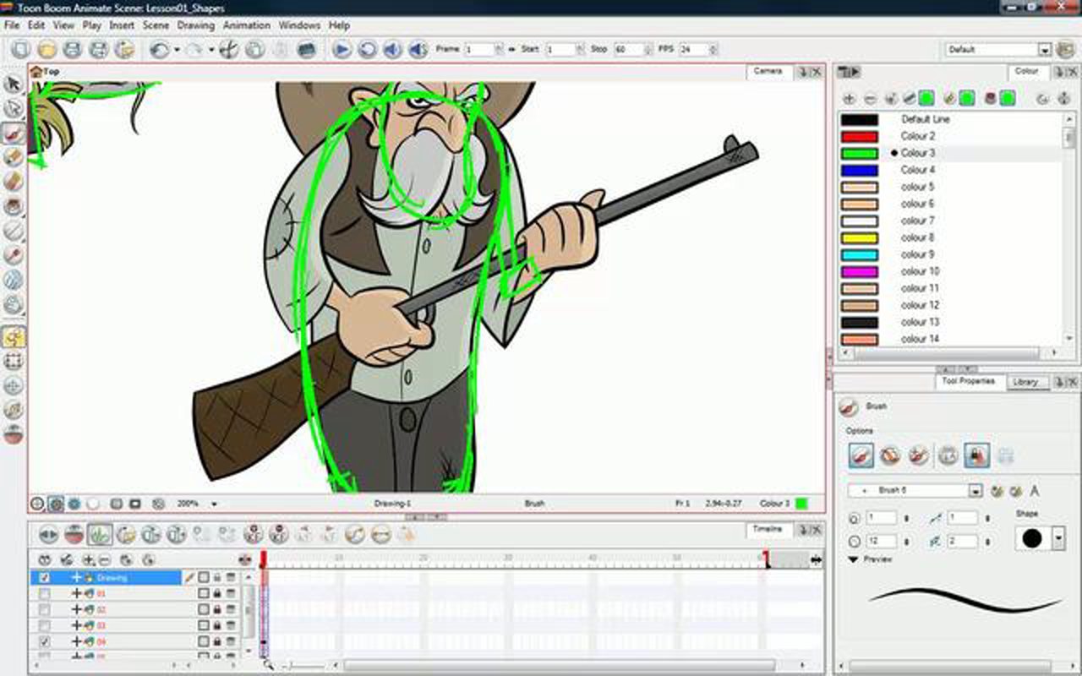The height and width of the screenshot is (676, 1082).
Task: Click the Play button in the playback toolbar
Action: pyautogui.click(x=341, y=49)
